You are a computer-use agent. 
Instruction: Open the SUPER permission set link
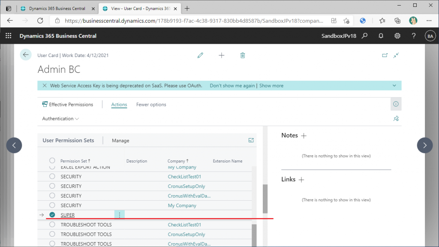[67, 215]
